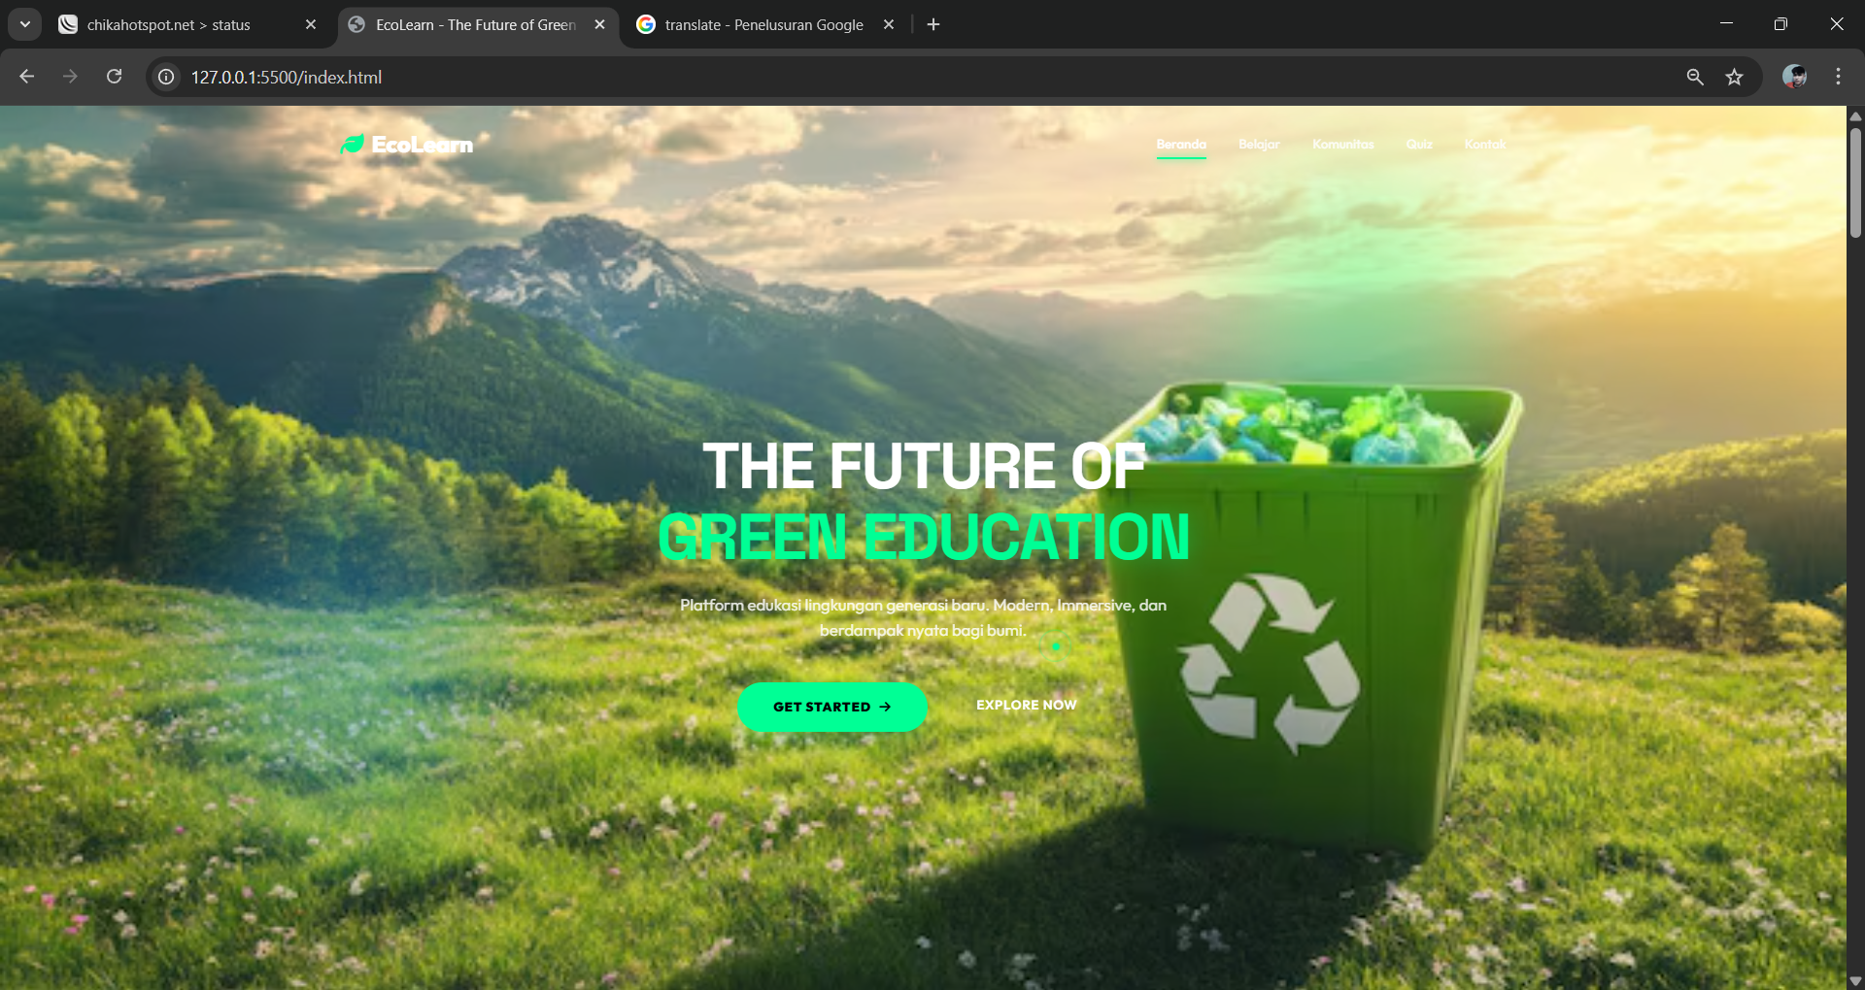Viewport: 1865px width, 990px height.
Task: Open the EcoLearn leaf logo
Action: (352, 144)
